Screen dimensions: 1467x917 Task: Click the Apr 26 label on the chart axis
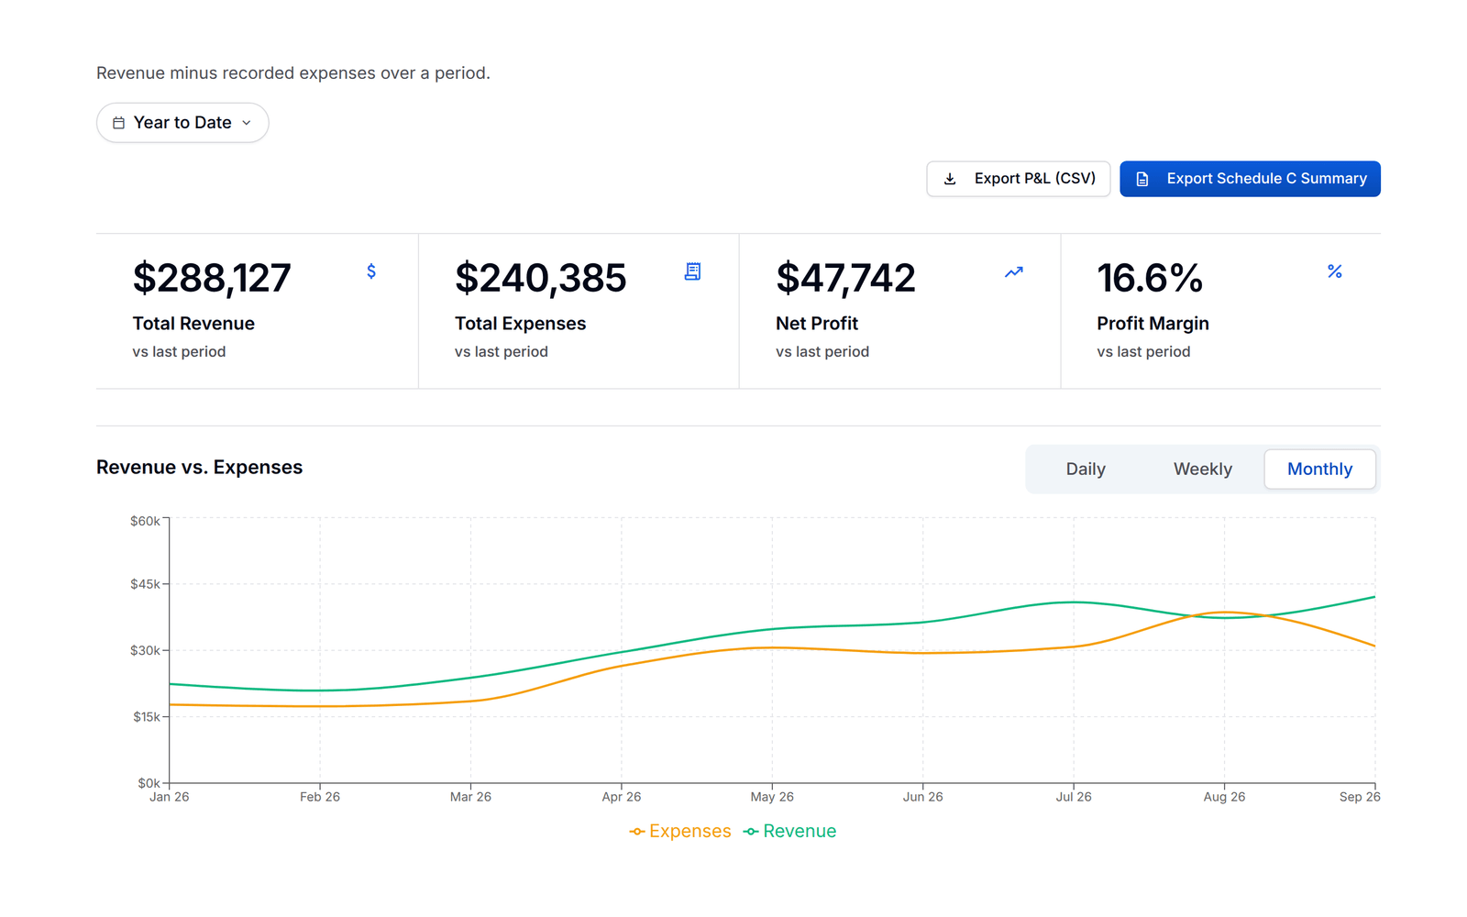pos(622,797)
